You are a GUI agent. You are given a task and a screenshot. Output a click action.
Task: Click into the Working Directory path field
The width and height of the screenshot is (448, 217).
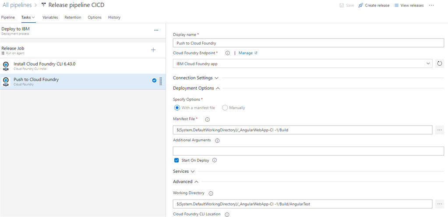tap(303, 204)
